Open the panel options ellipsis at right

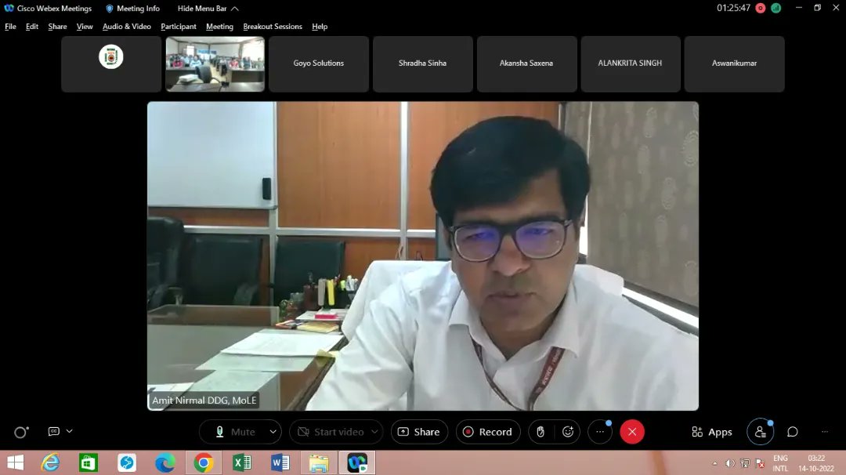(x=824, y=432)
